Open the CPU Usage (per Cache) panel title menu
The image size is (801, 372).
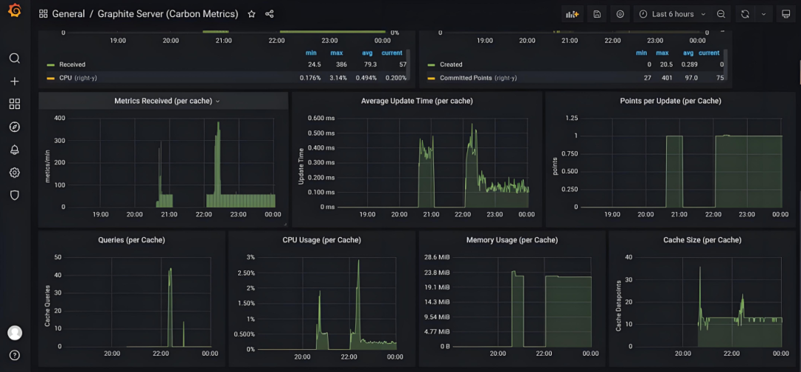point(322,240)
